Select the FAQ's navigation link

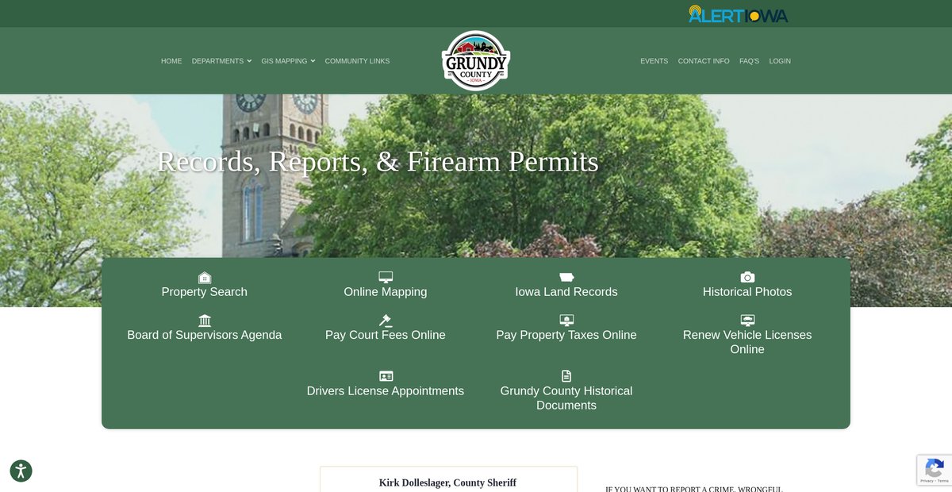coord(749,61)
